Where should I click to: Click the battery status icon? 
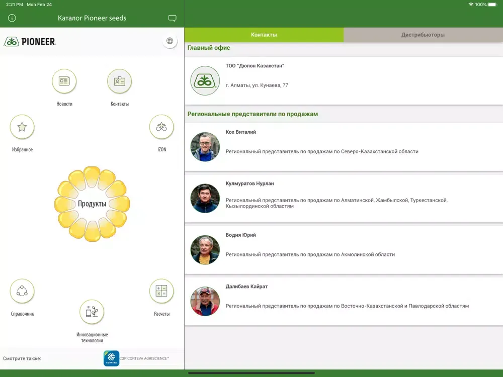[492, 5]
